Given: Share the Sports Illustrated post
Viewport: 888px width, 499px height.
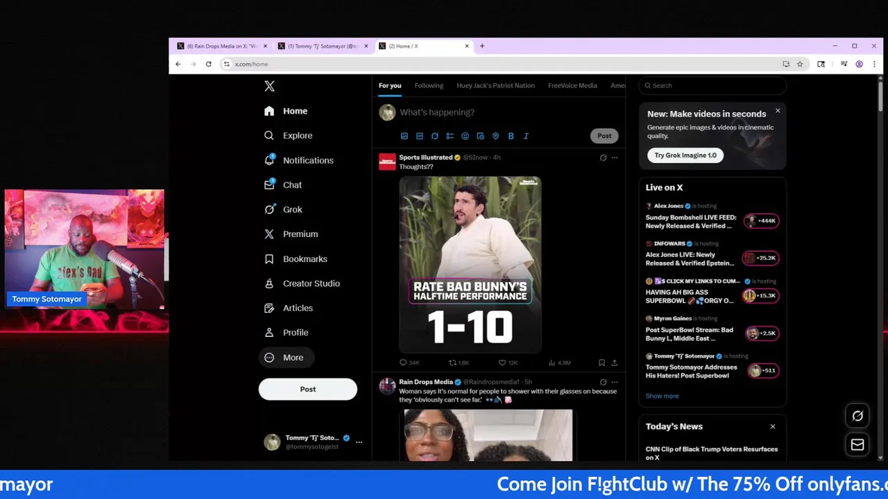Looking at the screenshot, I should point(615,362).
